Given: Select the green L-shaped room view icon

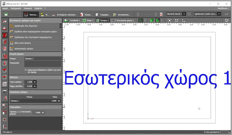Looking at the screenshot, I should pyautogui.click(x=157, y=20).
